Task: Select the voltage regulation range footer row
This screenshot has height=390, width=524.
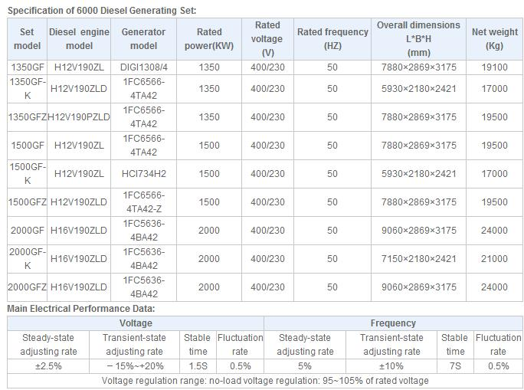Action: coord(264,381)
